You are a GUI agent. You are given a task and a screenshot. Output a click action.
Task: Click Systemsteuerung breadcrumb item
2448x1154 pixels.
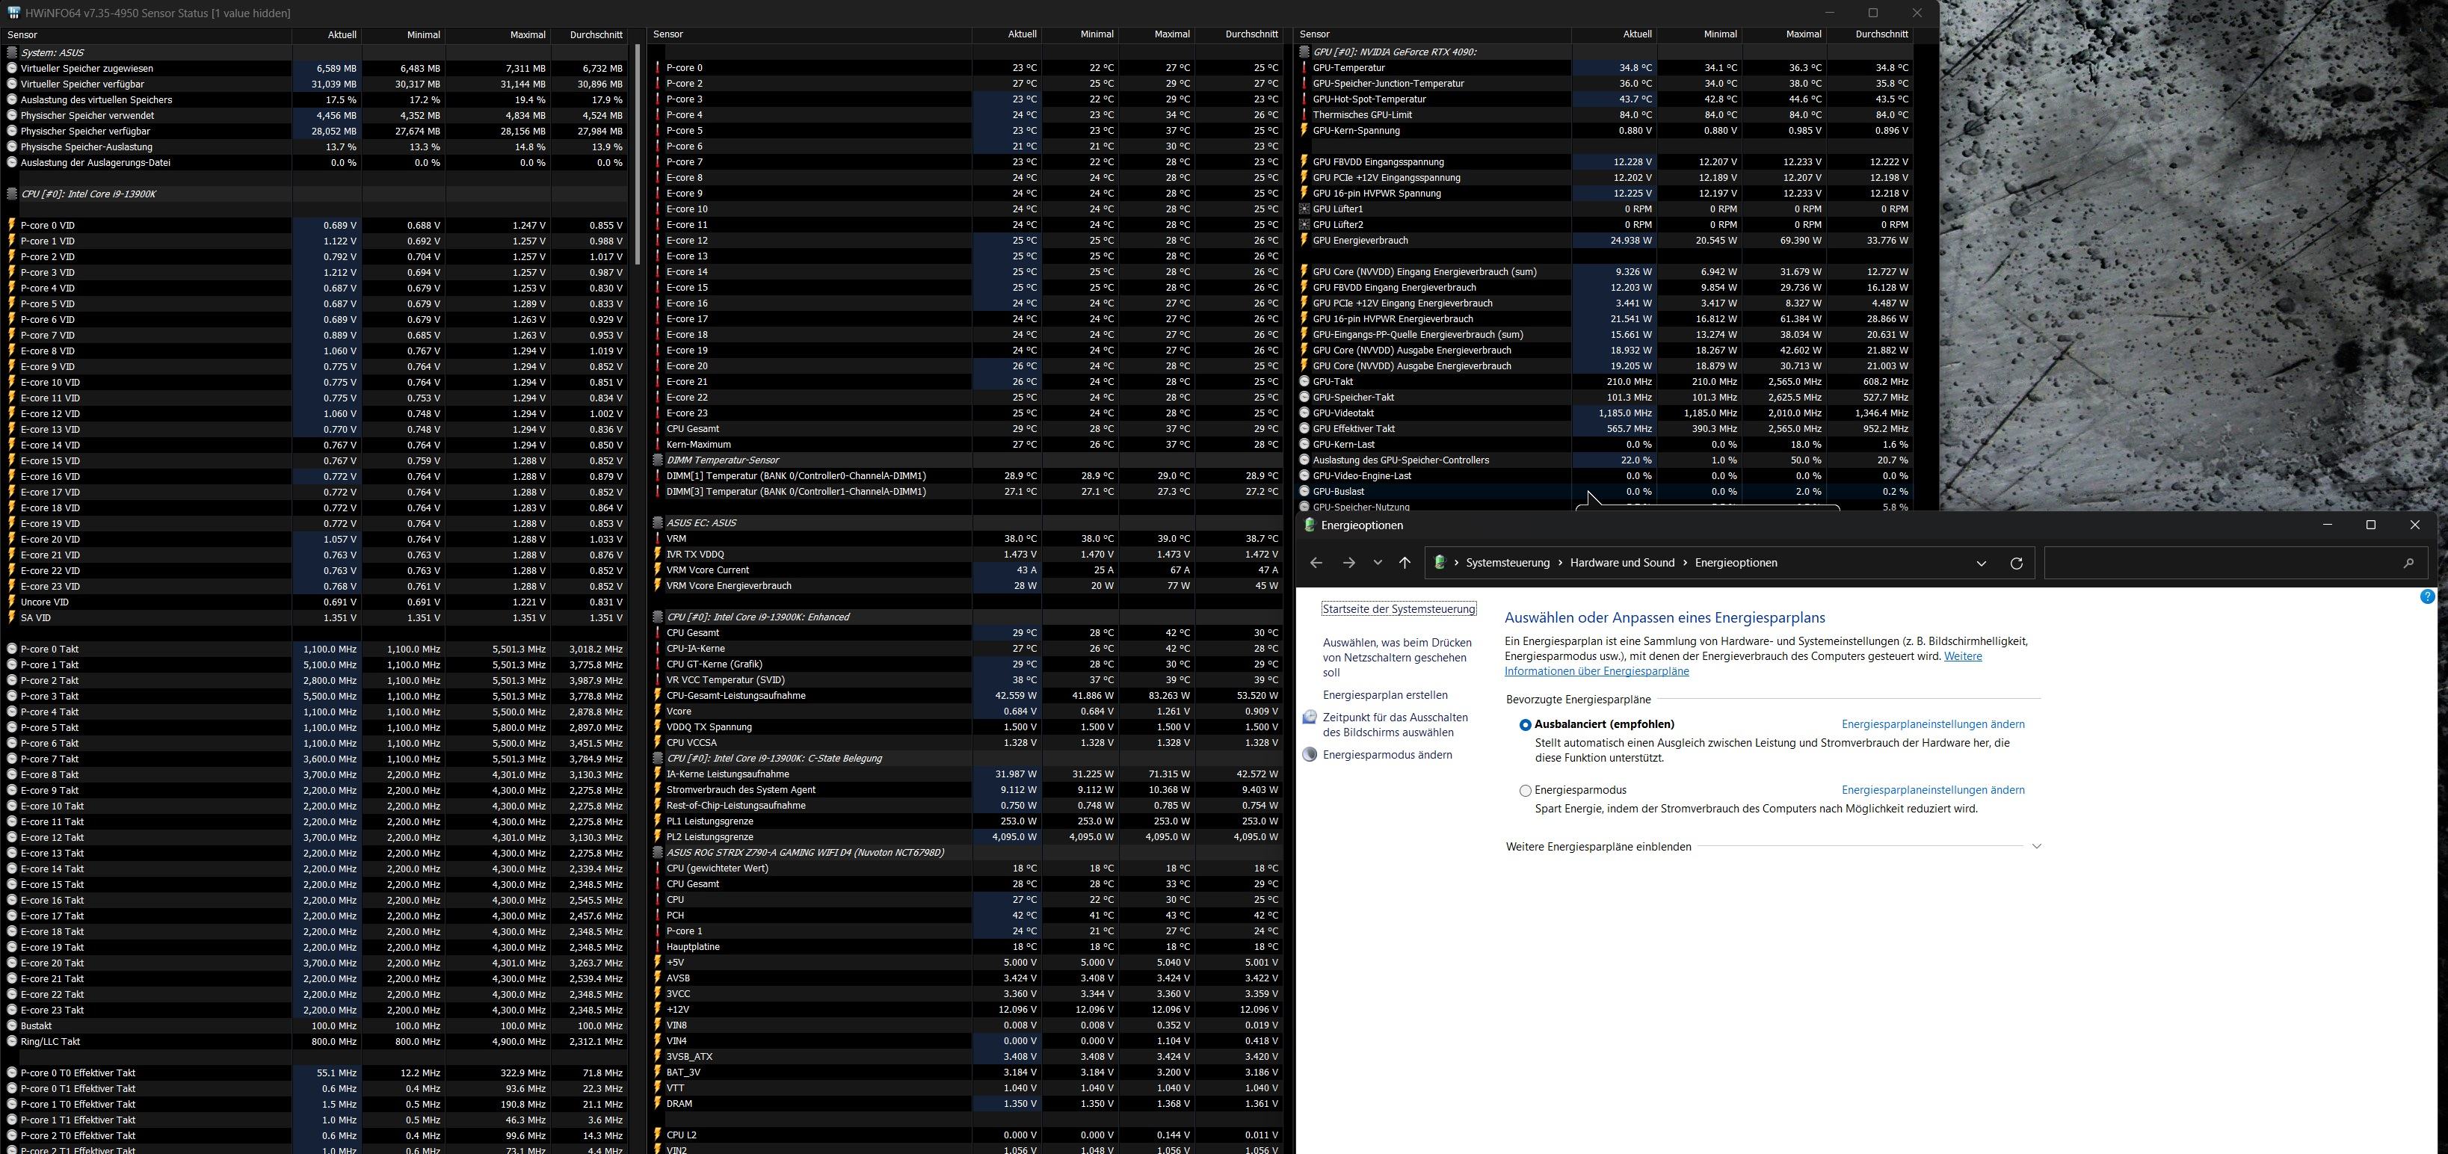click(x=1507, y=563)
